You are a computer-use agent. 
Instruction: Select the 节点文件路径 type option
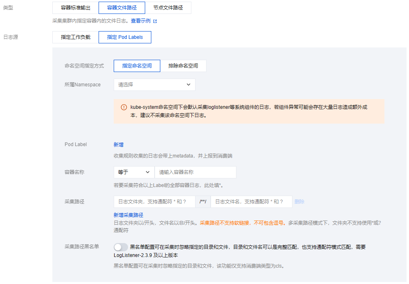coord(168,8)
